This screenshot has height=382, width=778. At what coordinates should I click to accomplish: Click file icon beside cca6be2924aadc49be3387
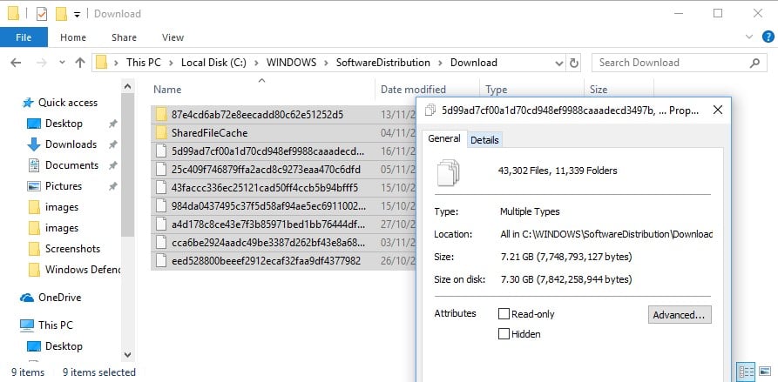[161, 242]
